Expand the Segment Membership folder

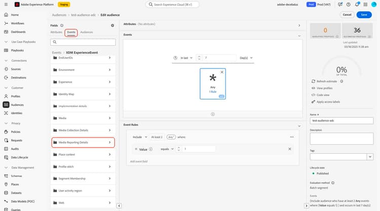point(83,179)
